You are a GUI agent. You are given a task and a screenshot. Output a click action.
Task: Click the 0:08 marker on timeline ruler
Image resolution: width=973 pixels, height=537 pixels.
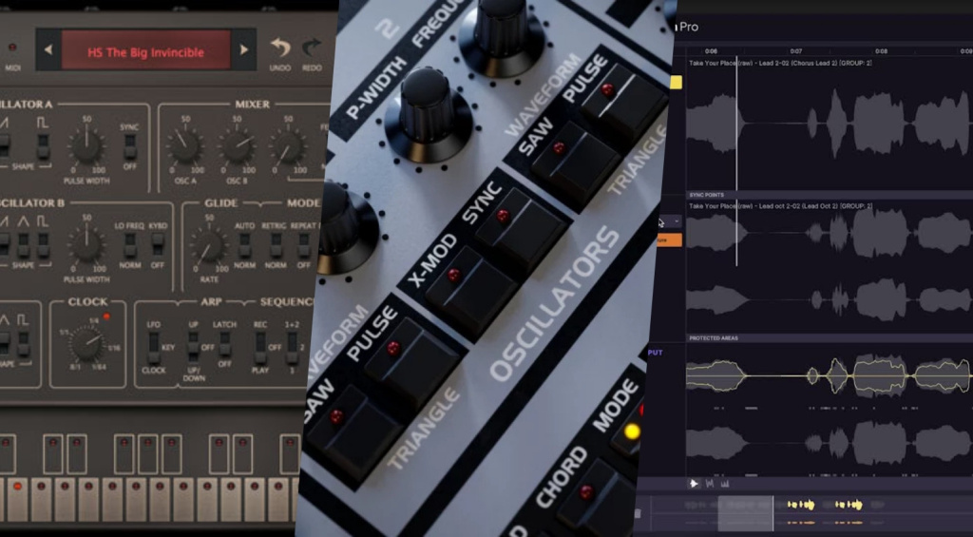click(881, 51)
